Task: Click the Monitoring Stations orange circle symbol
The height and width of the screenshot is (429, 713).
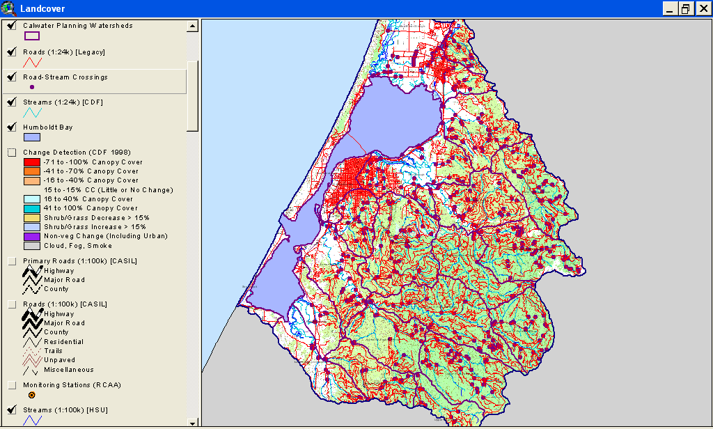Action: (31, 395)
